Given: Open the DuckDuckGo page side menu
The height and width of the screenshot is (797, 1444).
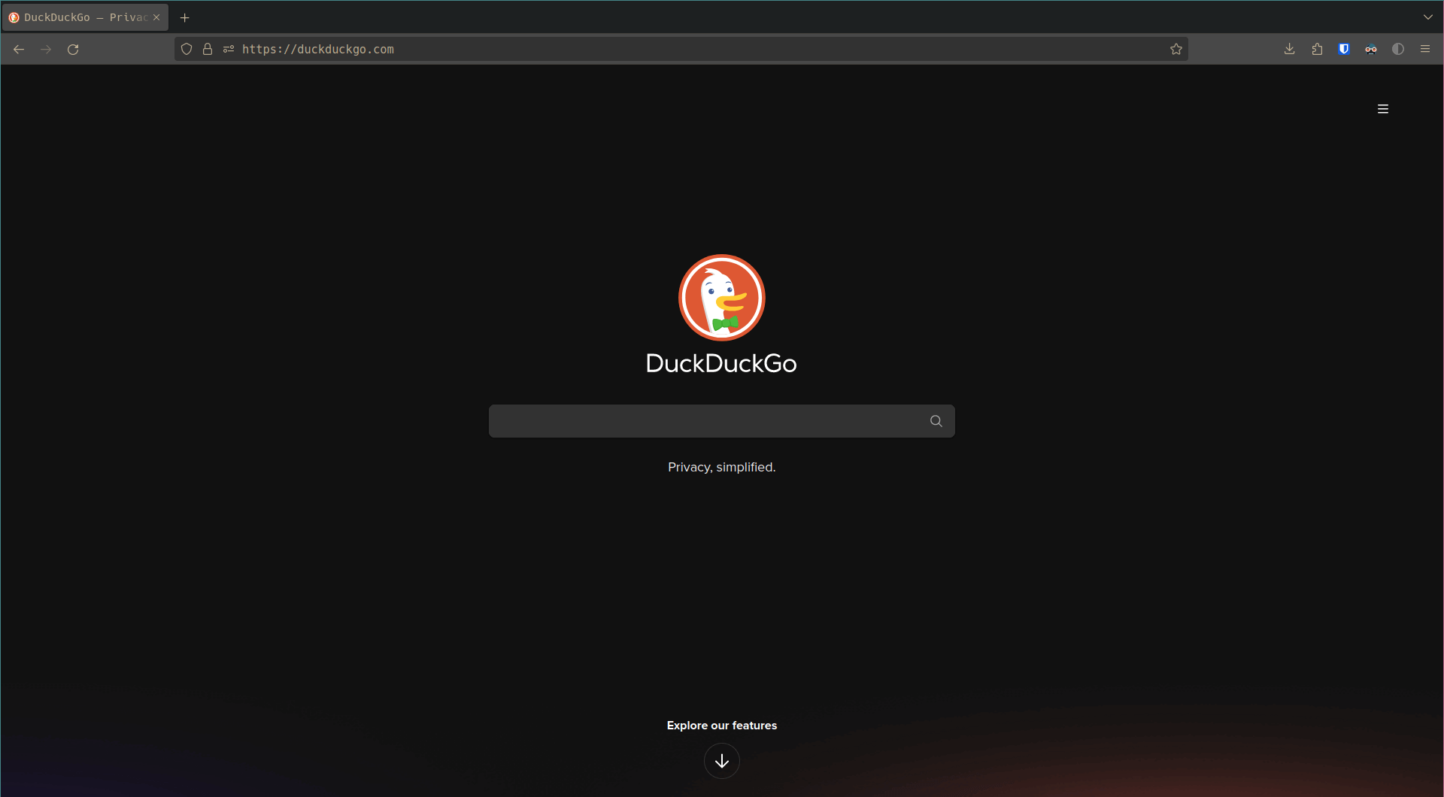Looking at the screenshot, I should point(1383,109).
